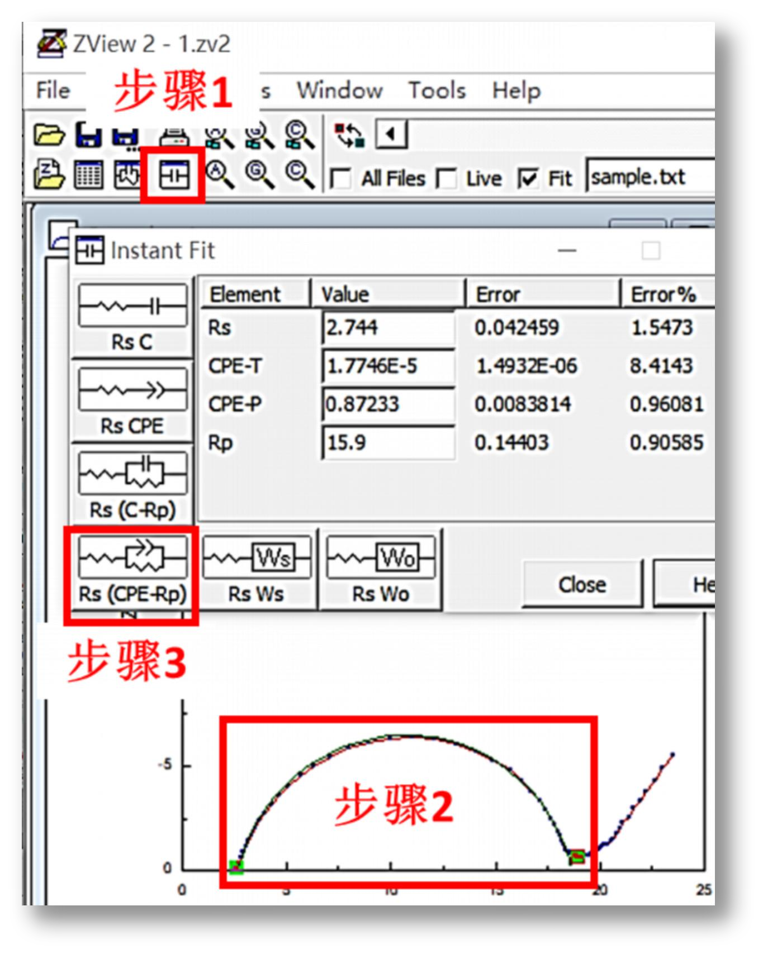Click the Element column header
763x954 pixels.
pyautogui.click(x=255, y=294)
